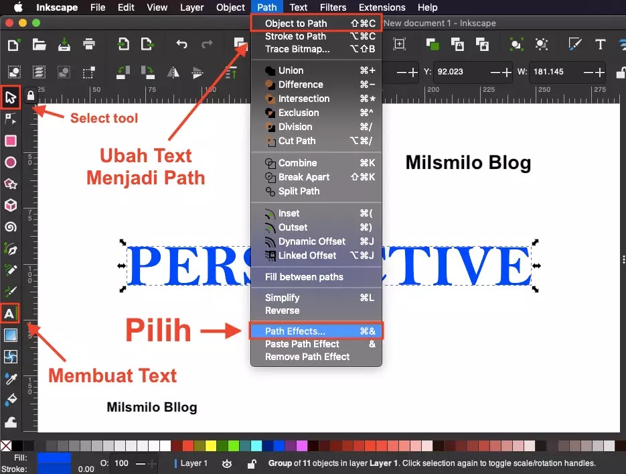Select the Selector arrow tool
Viewport: 626px width, 474px height.
pyautogui.click(x=11, y=97)
